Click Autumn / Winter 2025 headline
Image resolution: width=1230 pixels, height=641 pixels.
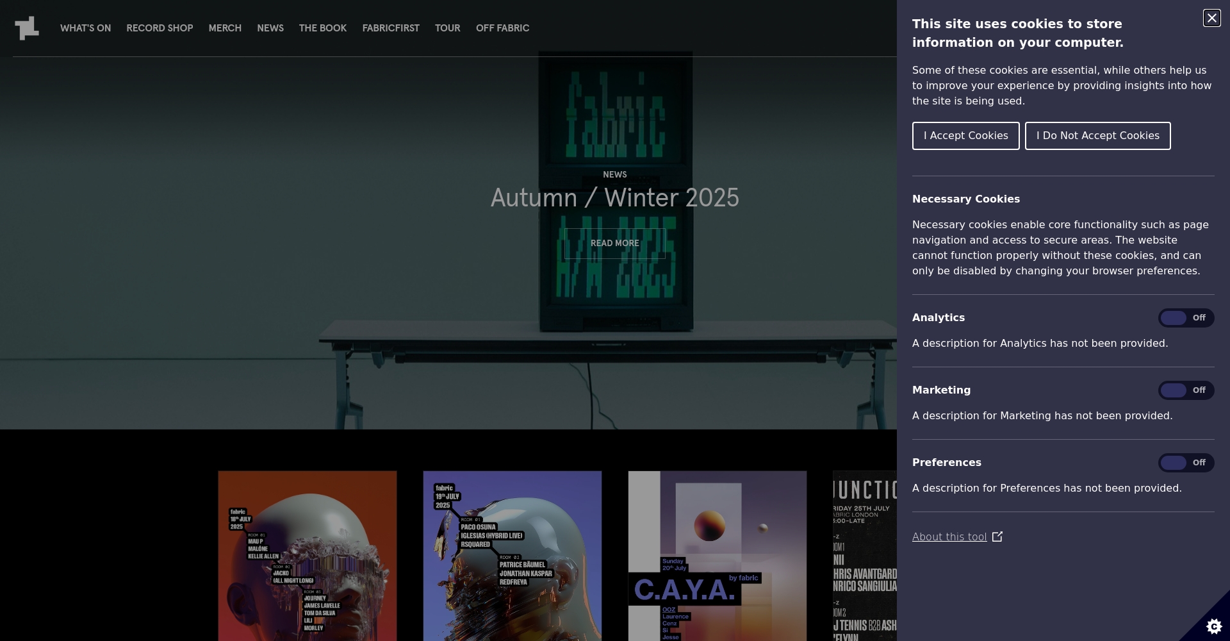tap(615, 198)
